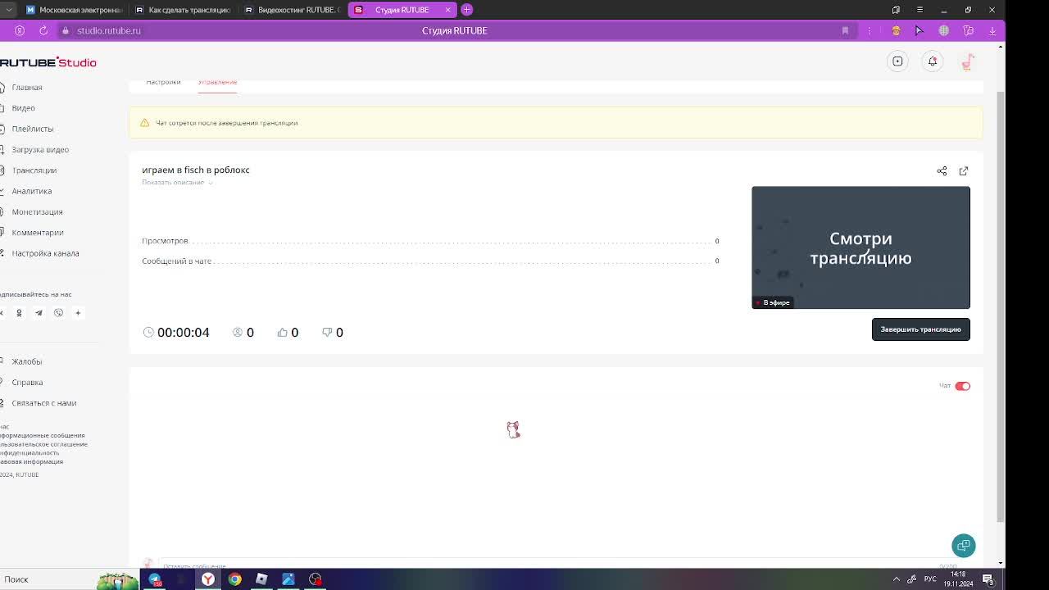Open Roblox in the taskbar

tap(261, 579)
